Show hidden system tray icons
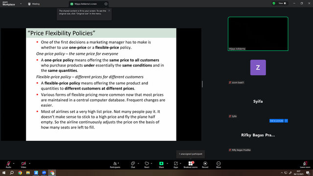 tap(282, 173)
